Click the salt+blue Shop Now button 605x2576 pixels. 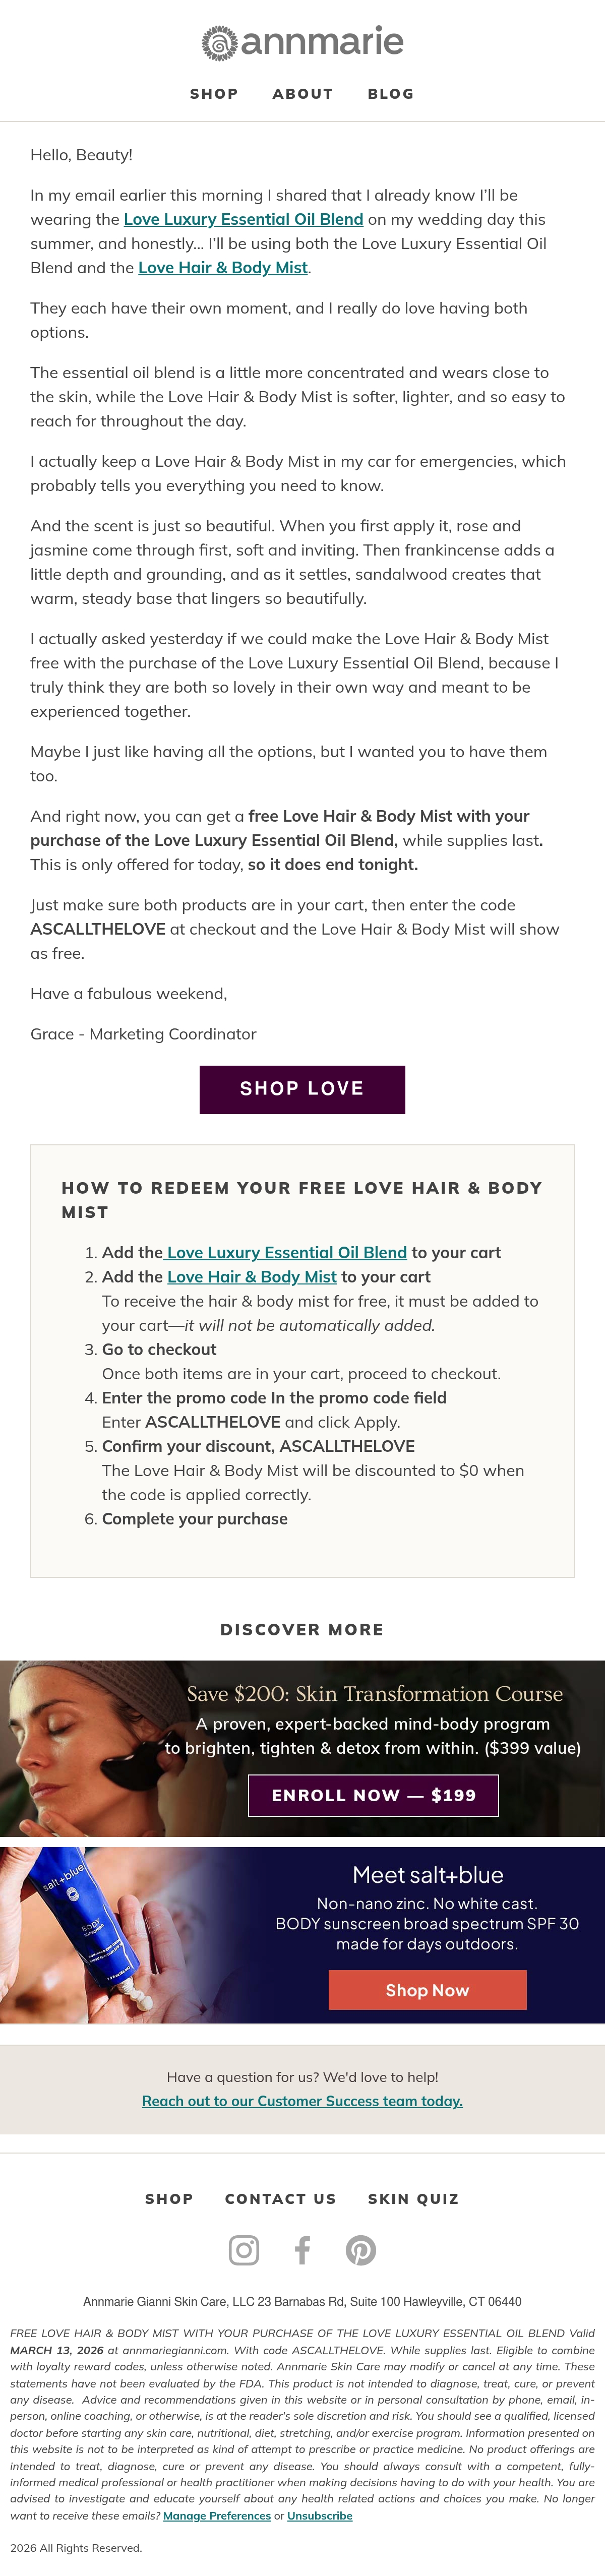427,1990
